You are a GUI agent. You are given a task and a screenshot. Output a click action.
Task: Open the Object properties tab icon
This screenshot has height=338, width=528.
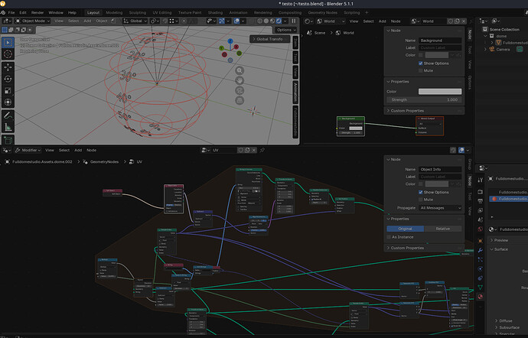481,241
